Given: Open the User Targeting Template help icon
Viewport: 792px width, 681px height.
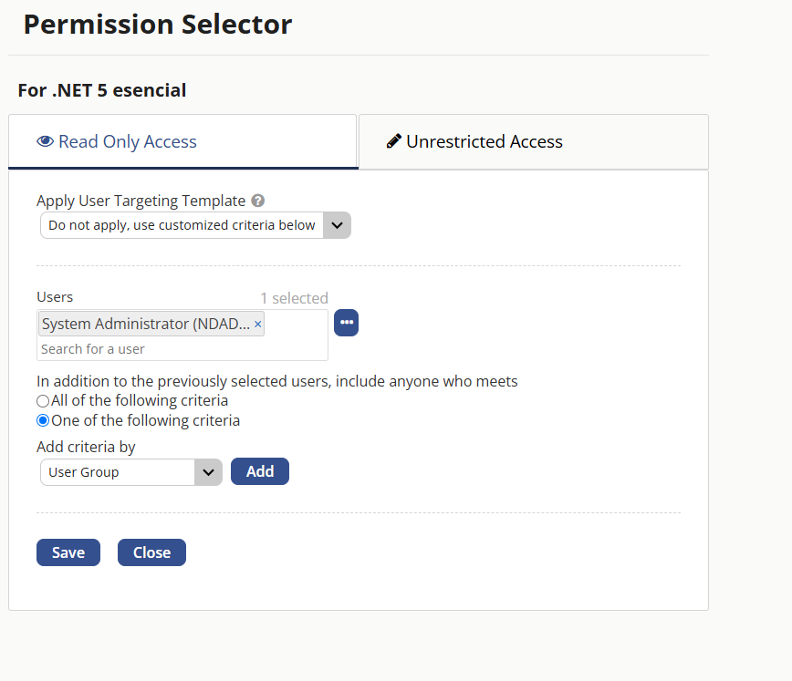Looking at the screenshot, I should pyautogui.click(x=258, y=201).
